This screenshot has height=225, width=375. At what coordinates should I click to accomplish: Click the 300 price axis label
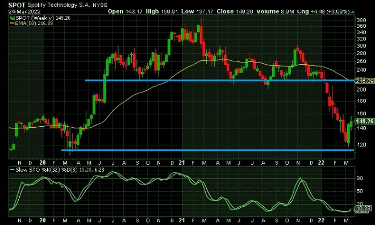[x=361, y=46]
